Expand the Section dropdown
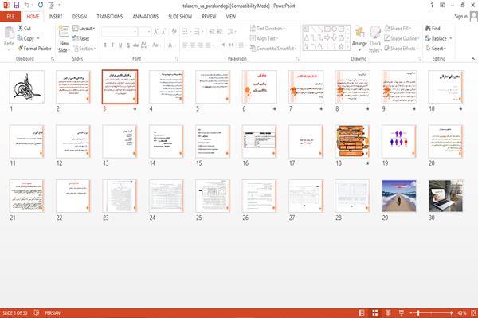Image resolution: width=478 pixels, height=318 pixels. (x=84, y=48)
